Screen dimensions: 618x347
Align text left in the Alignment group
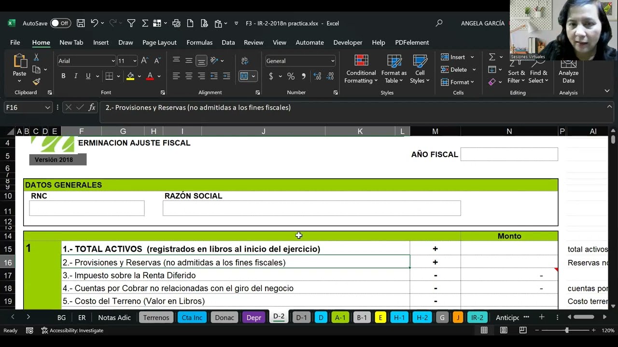(176, 76)
